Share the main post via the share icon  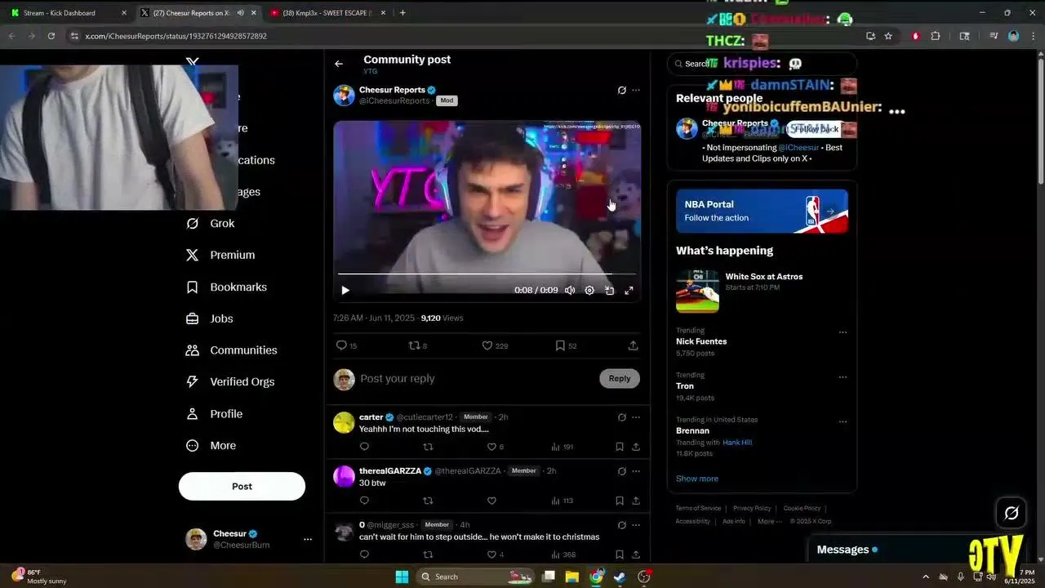[633, 345]
